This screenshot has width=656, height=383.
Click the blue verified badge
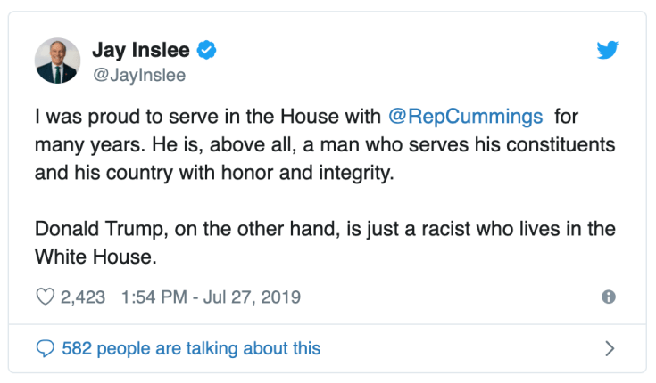click(207, 51)
